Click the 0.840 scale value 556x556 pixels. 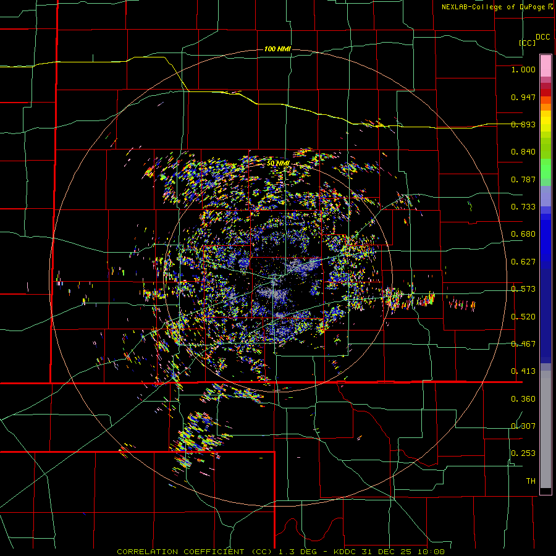point(523,152)
